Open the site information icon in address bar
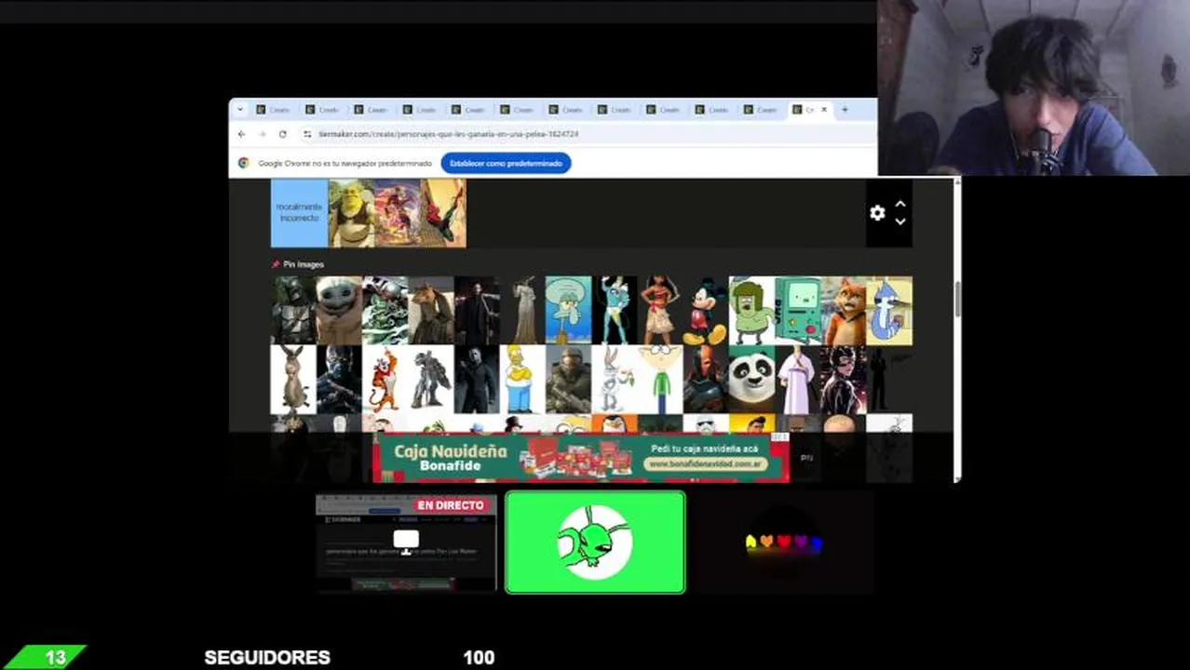The height and width of the screenshot is (670, 1190). click(x=308, y=134)
